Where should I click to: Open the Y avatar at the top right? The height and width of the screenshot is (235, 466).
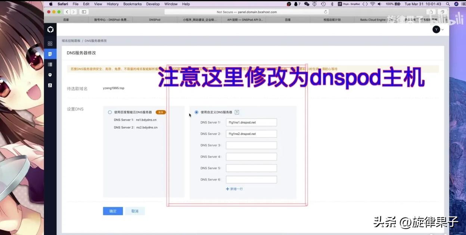click(x=436, y=29)
